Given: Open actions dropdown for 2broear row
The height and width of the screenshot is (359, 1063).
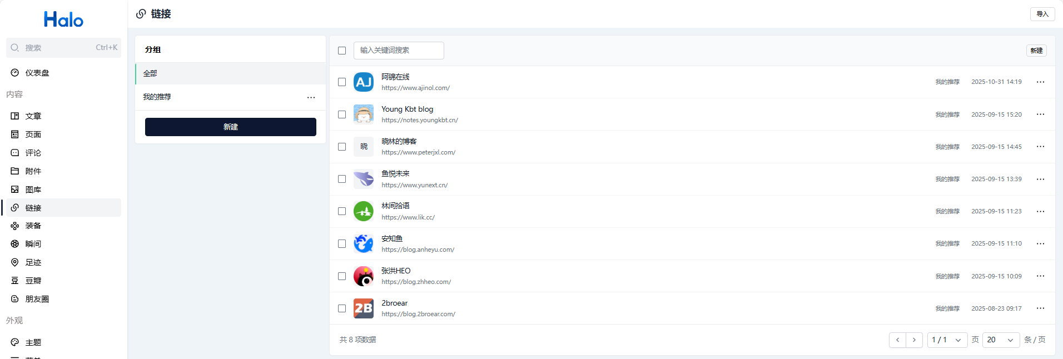Looking at the screenshot, I should tap(1040, 308).
